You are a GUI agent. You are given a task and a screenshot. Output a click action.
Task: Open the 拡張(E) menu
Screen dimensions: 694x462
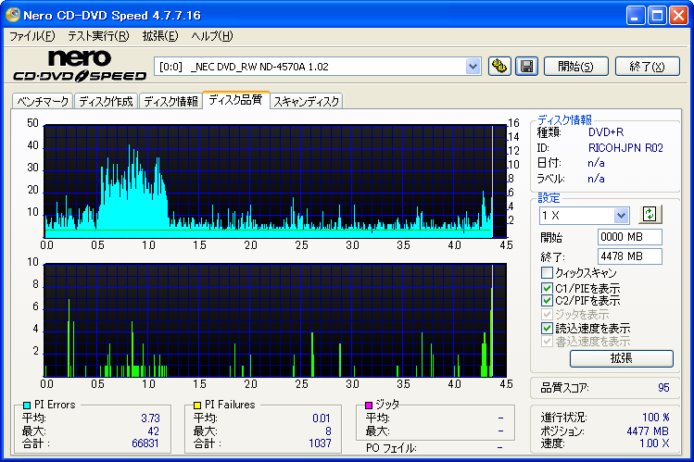pyautogui.click(x=159, y=36)
